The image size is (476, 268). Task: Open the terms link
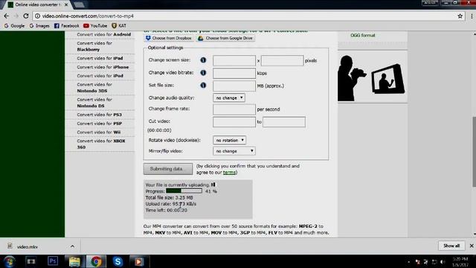229,173
